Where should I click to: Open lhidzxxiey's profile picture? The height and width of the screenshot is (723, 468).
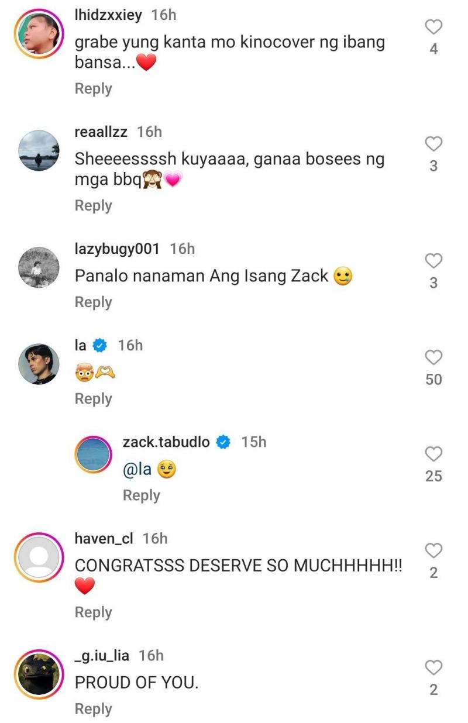pos(39,33)
